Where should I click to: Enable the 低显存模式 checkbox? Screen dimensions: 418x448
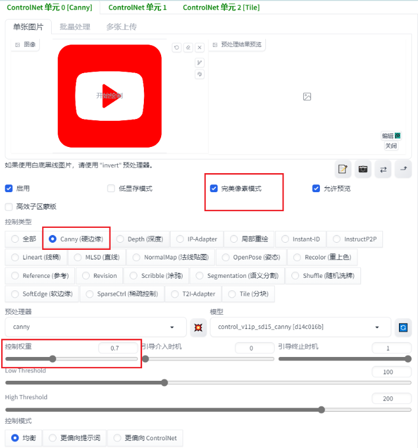(x=111, y=188)
